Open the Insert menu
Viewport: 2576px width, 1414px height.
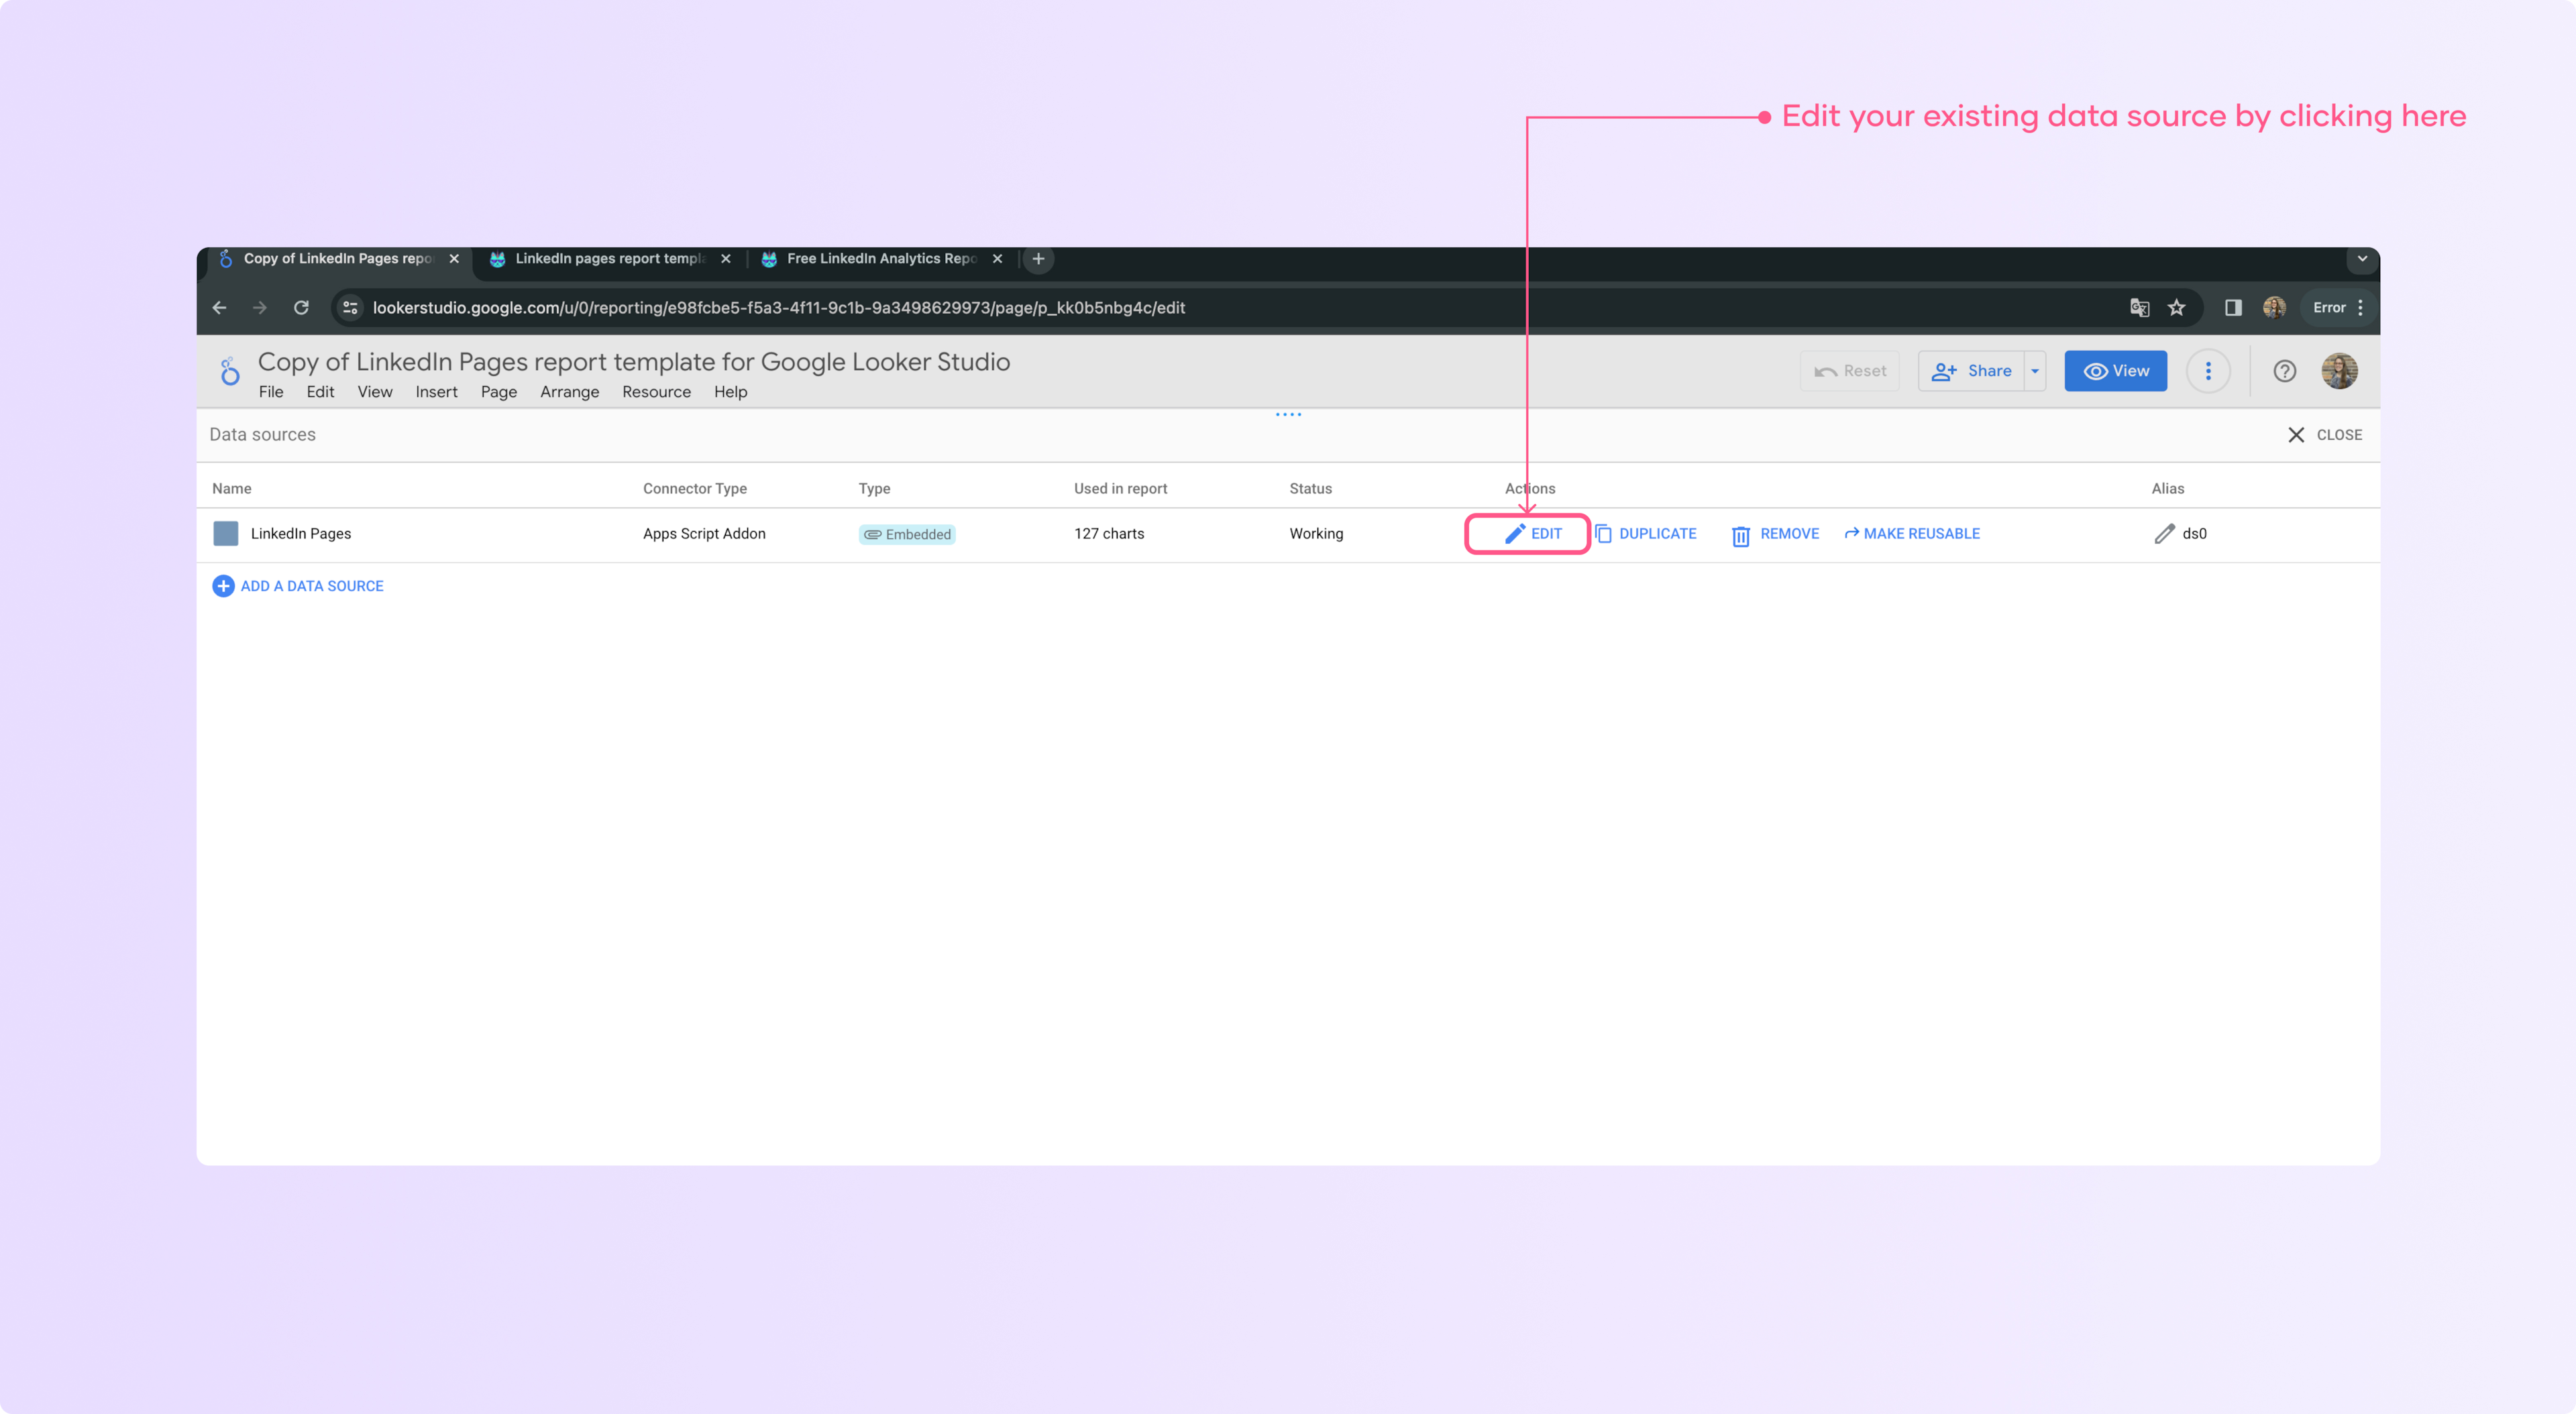coord(437,393)
